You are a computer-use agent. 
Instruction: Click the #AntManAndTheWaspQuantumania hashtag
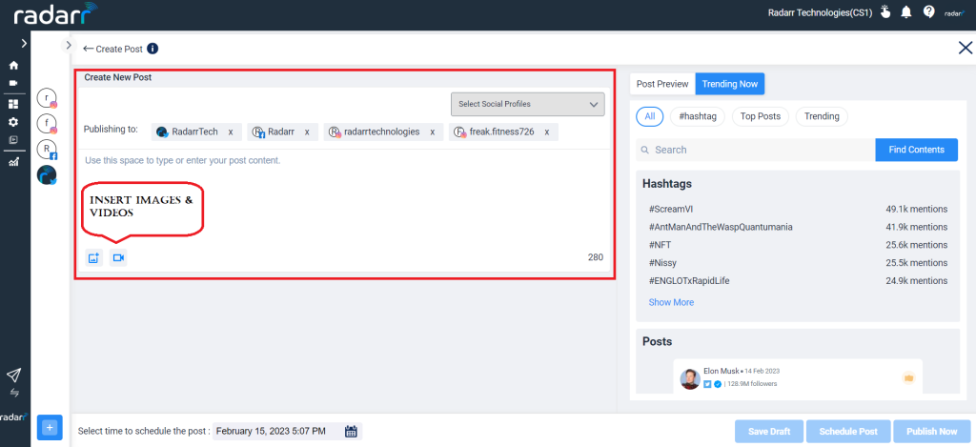click(x=721, y=227)
